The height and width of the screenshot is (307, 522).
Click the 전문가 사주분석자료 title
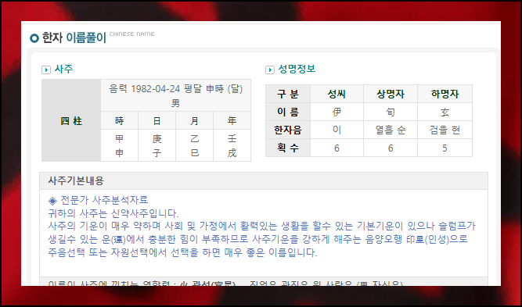pyautogui.click(x=104, y=200)
